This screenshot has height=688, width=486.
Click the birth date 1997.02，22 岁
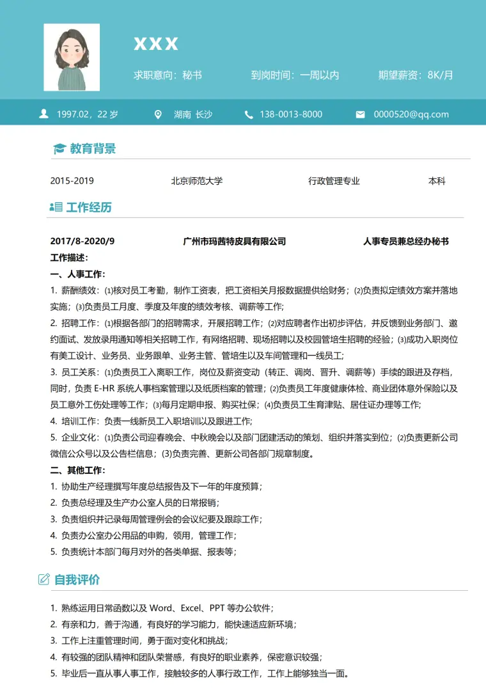pyautogui.click(x=87, y=114)
